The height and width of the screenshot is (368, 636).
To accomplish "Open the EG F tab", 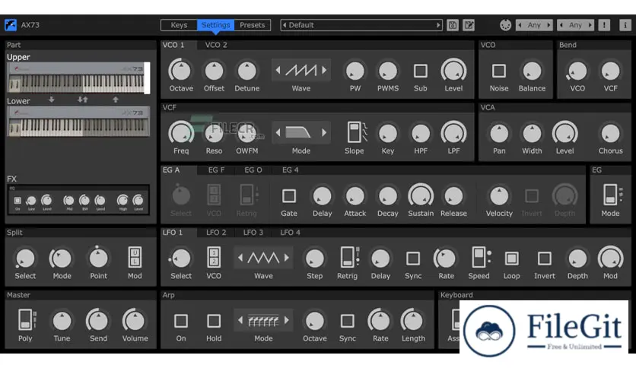I will pos(216,170).
